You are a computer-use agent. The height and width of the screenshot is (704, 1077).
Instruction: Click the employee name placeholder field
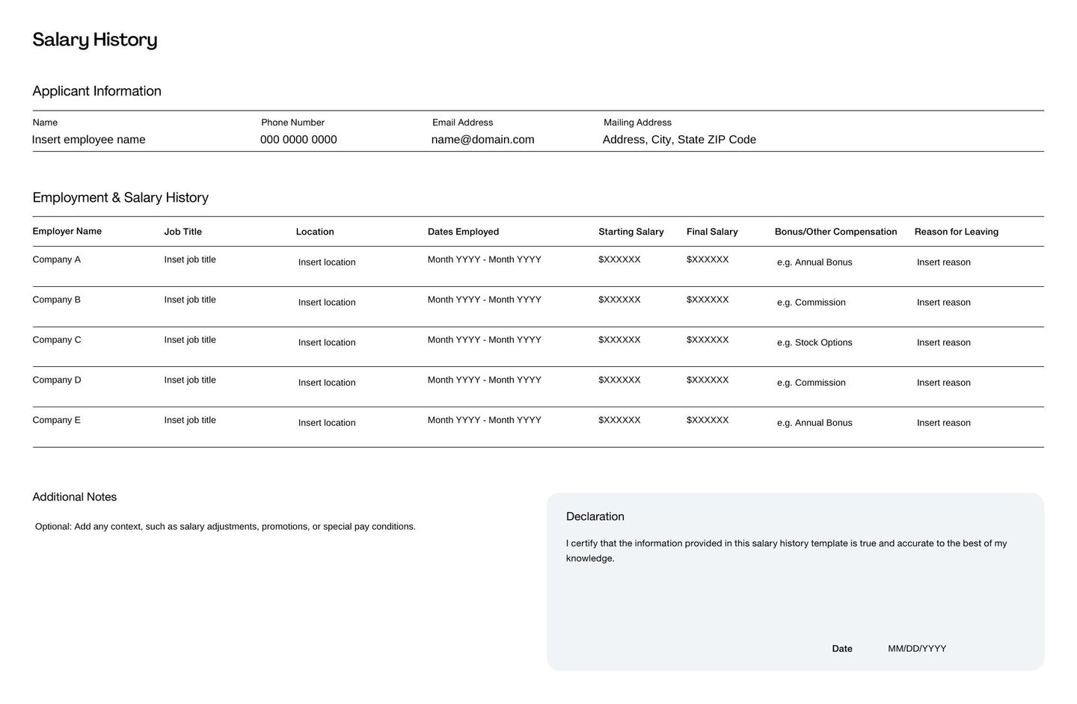tap(88, 139)
